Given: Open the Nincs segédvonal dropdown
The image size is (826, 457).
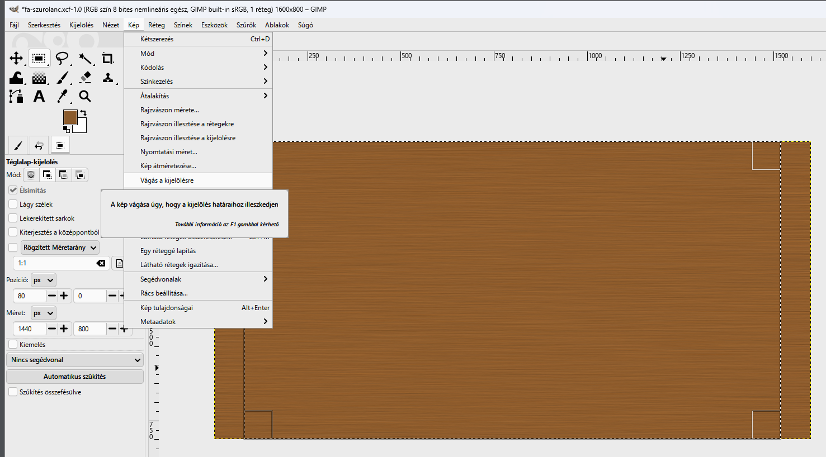Looking at the screenshot, I should pyautogui.click(x=75, y=360).
